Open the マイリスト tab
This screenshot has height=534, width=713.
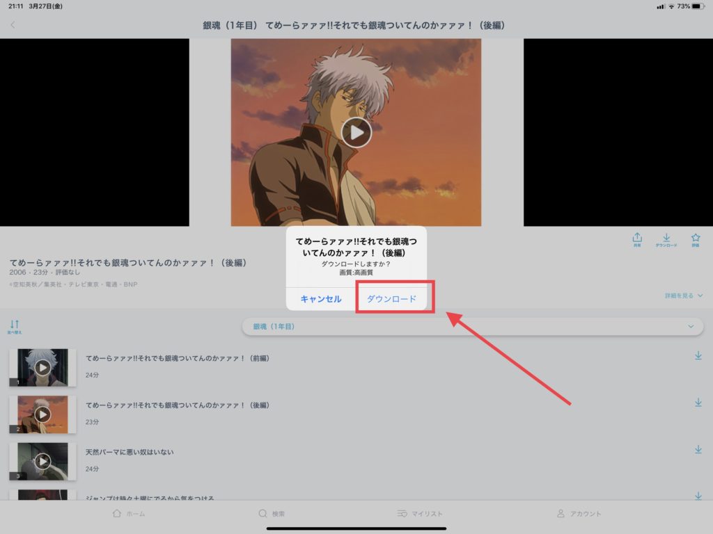click(x=420, y=514)
